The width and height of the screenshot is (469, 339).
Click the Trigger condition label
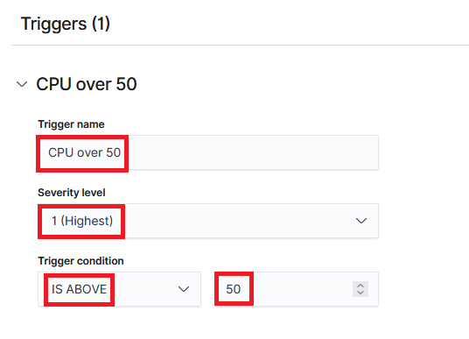80,261
